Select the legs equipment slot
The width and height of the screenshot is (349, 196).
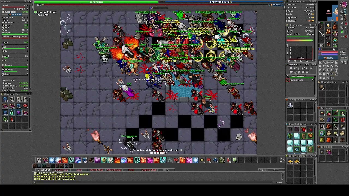[x=328, y=38]
